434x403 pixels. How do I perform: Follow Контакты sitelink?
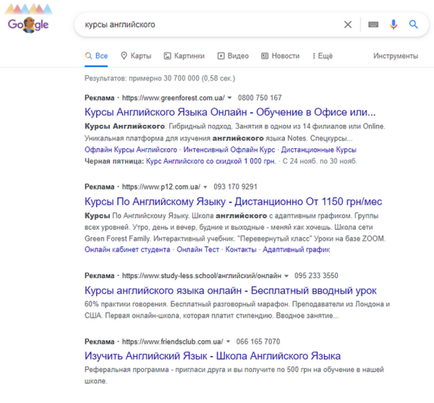(x=241, y=250)
